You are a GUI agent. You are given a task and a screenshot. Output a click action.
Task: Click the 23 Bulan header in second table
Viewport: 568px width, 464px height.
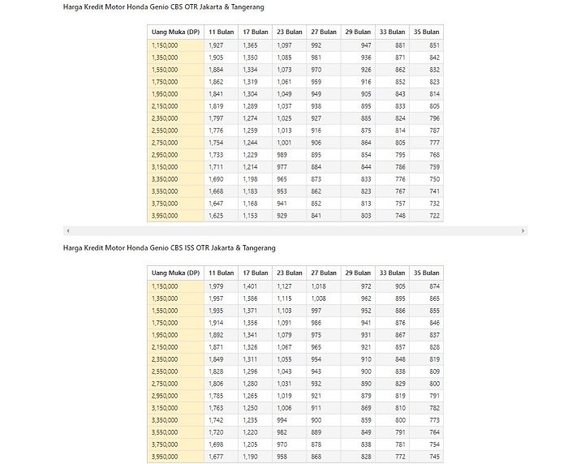290,273
